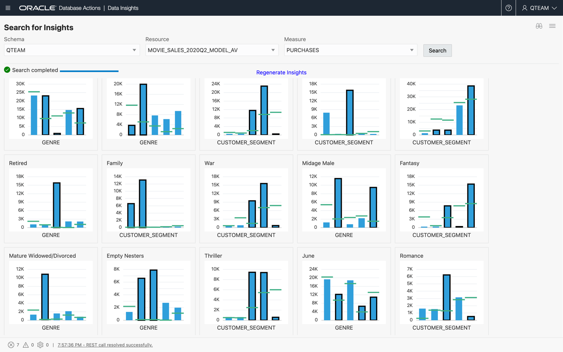Click the errors icon in the status bar
Image resolution: width=563 pixels, height=352 pixels.
point(11,345)
